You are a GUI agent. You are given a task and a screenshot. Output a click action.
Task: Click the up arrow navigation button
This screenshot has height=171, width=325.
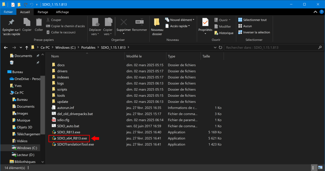pos(26,47)
